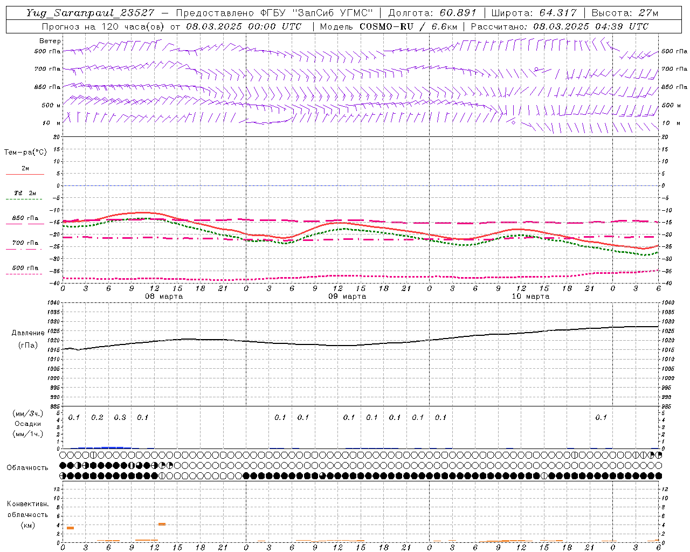Click the 'Давление' pressure panel label
This screenshot has width=690, height=552.
[x=28, y=333]
